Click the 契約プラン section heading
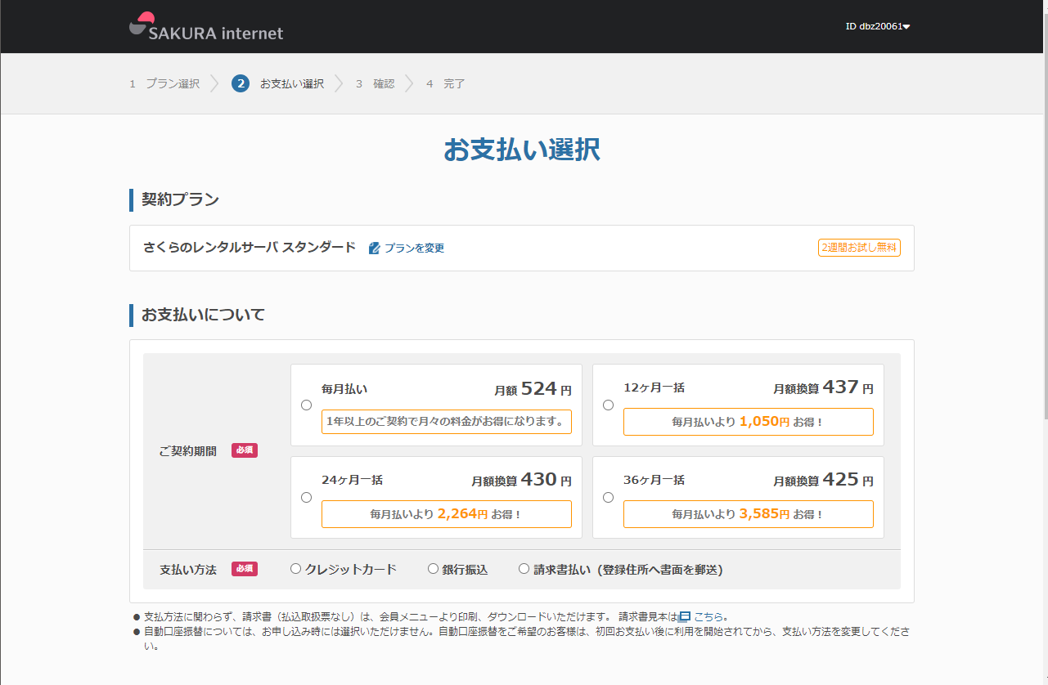Image resolution: width=1048 pixels, height=685 pixels. coord(180,199)
